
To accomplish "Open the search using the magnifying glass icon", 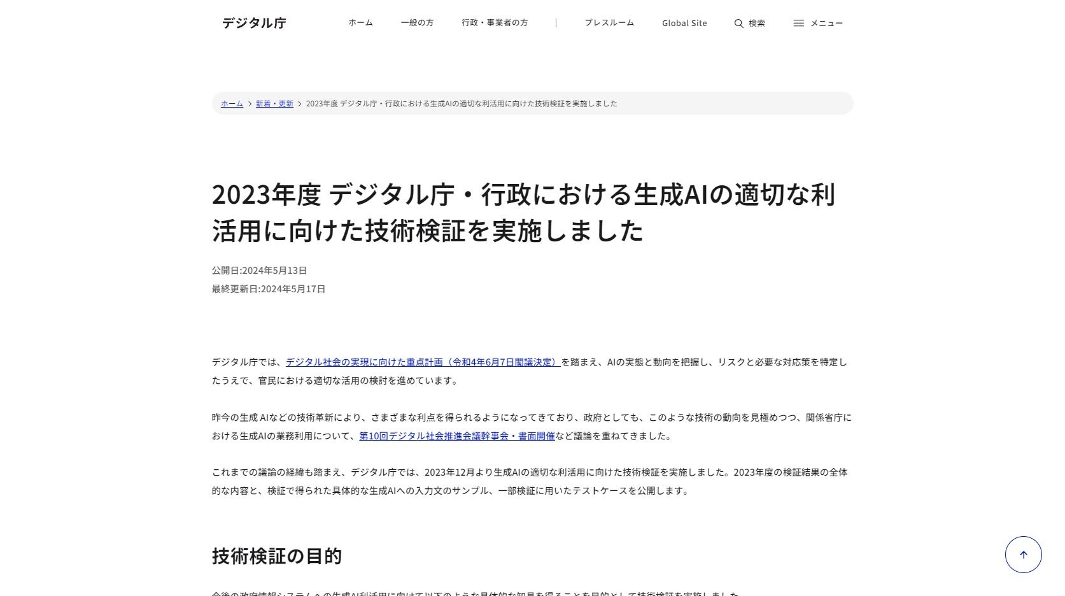I will (738, 23).
